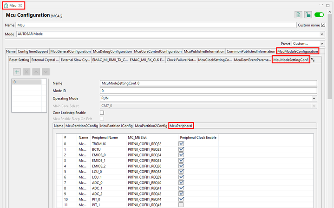Select the EMIOS_1 peripheral name cell
334x208 pixels.
tap(98, 161)
